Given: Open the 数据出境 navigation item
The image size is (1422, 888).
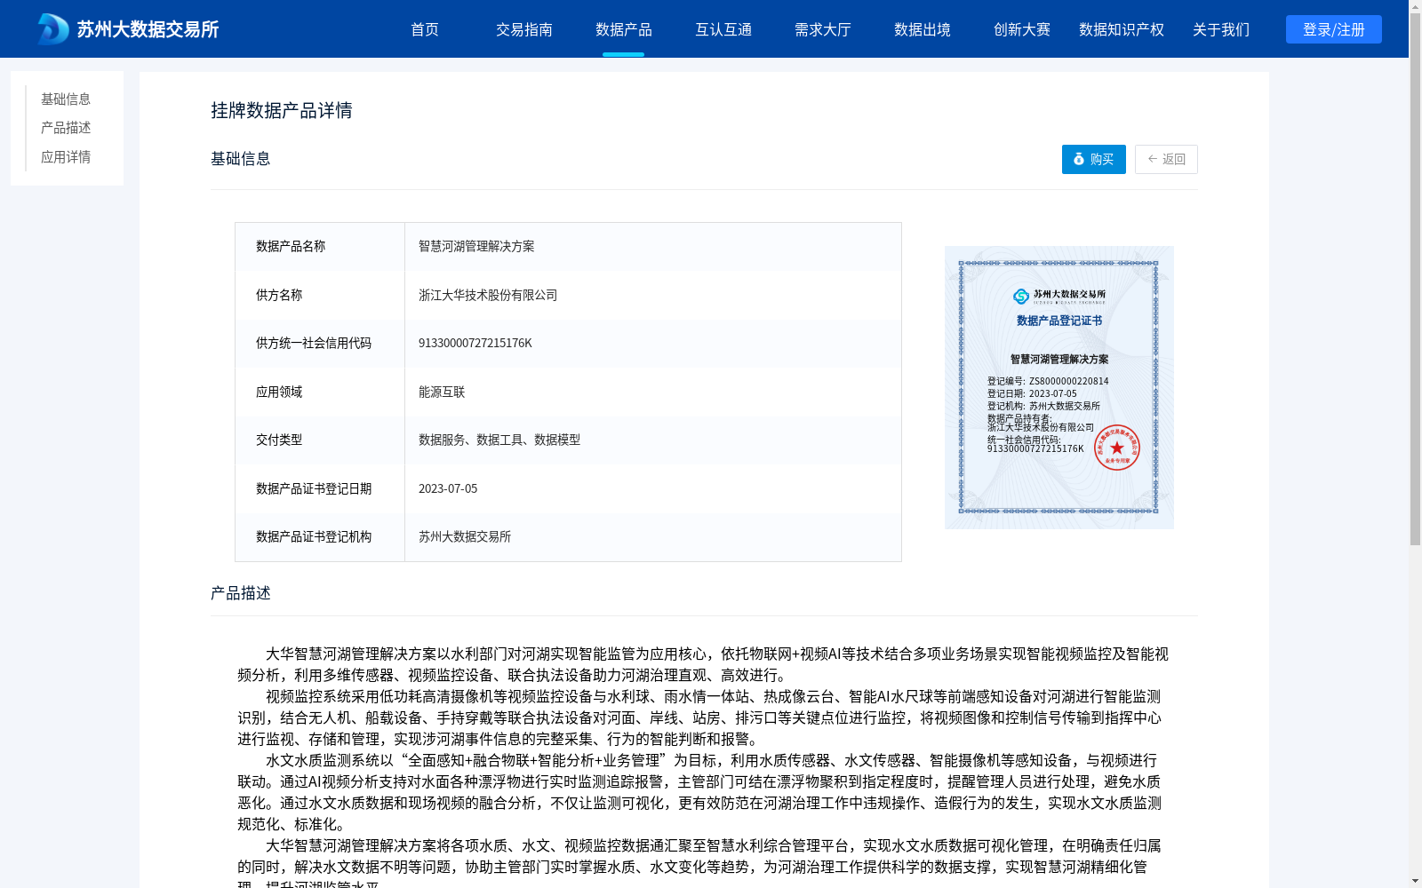Looking at the screenshot, I should [x=923, y=29].
